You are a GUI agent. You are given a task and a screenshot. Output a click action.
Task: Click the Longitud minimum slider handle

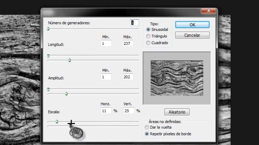pyautogui.click(x=48, y=56)
